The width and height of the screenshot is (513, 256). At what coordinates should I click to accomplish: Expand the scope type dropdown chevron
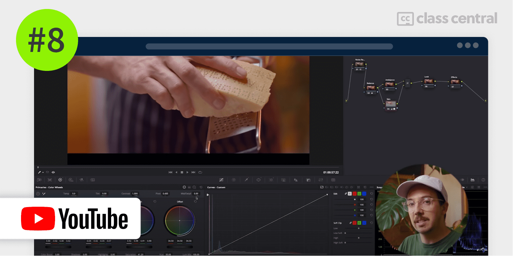(467, 187)
